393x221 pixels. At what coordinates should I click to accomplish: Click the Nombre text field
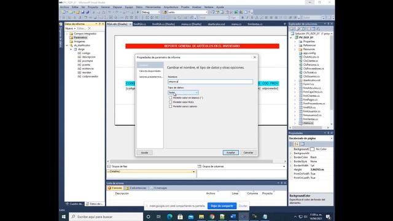pos(210,82)
